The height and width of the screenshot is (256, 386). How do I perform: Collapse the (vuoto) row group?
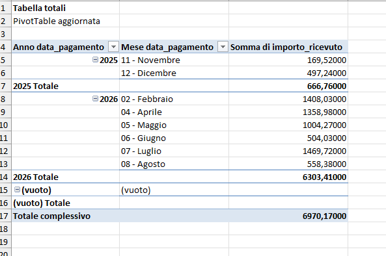(x=17, y=190)
